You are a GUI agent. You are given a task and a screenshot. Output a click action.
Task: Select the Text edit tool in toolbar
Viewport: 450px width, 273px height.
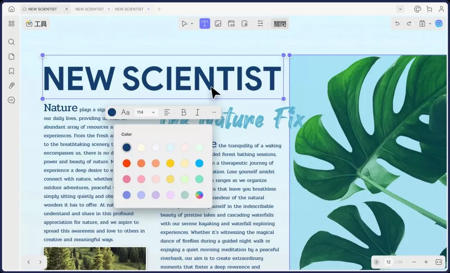coord(205,24)
